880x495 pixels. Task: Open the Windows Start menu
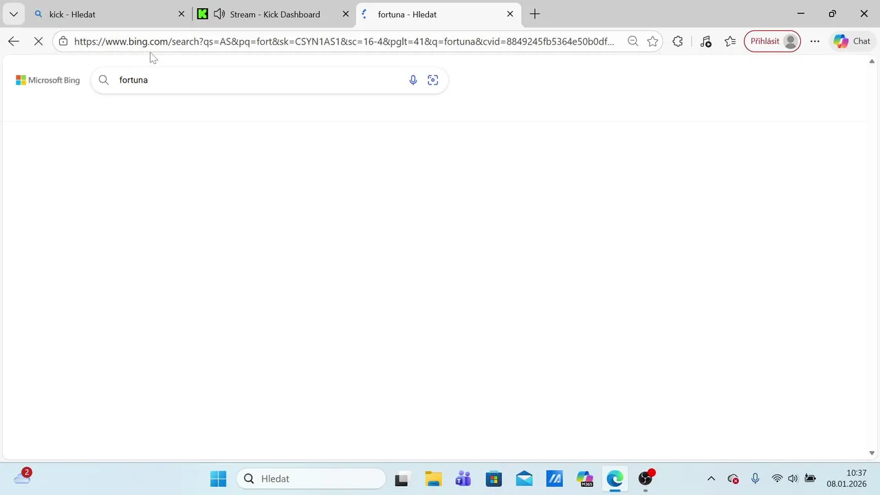point(218,478)
